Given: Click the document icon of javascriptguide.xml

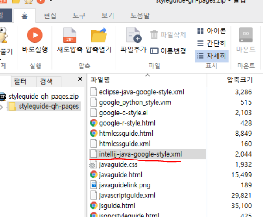Looking at the screenshot, I should click(x=94, y=195).
